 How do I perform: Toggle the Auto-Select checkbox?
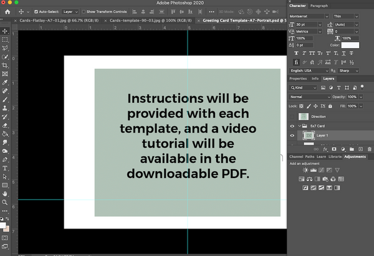point(36,12)
